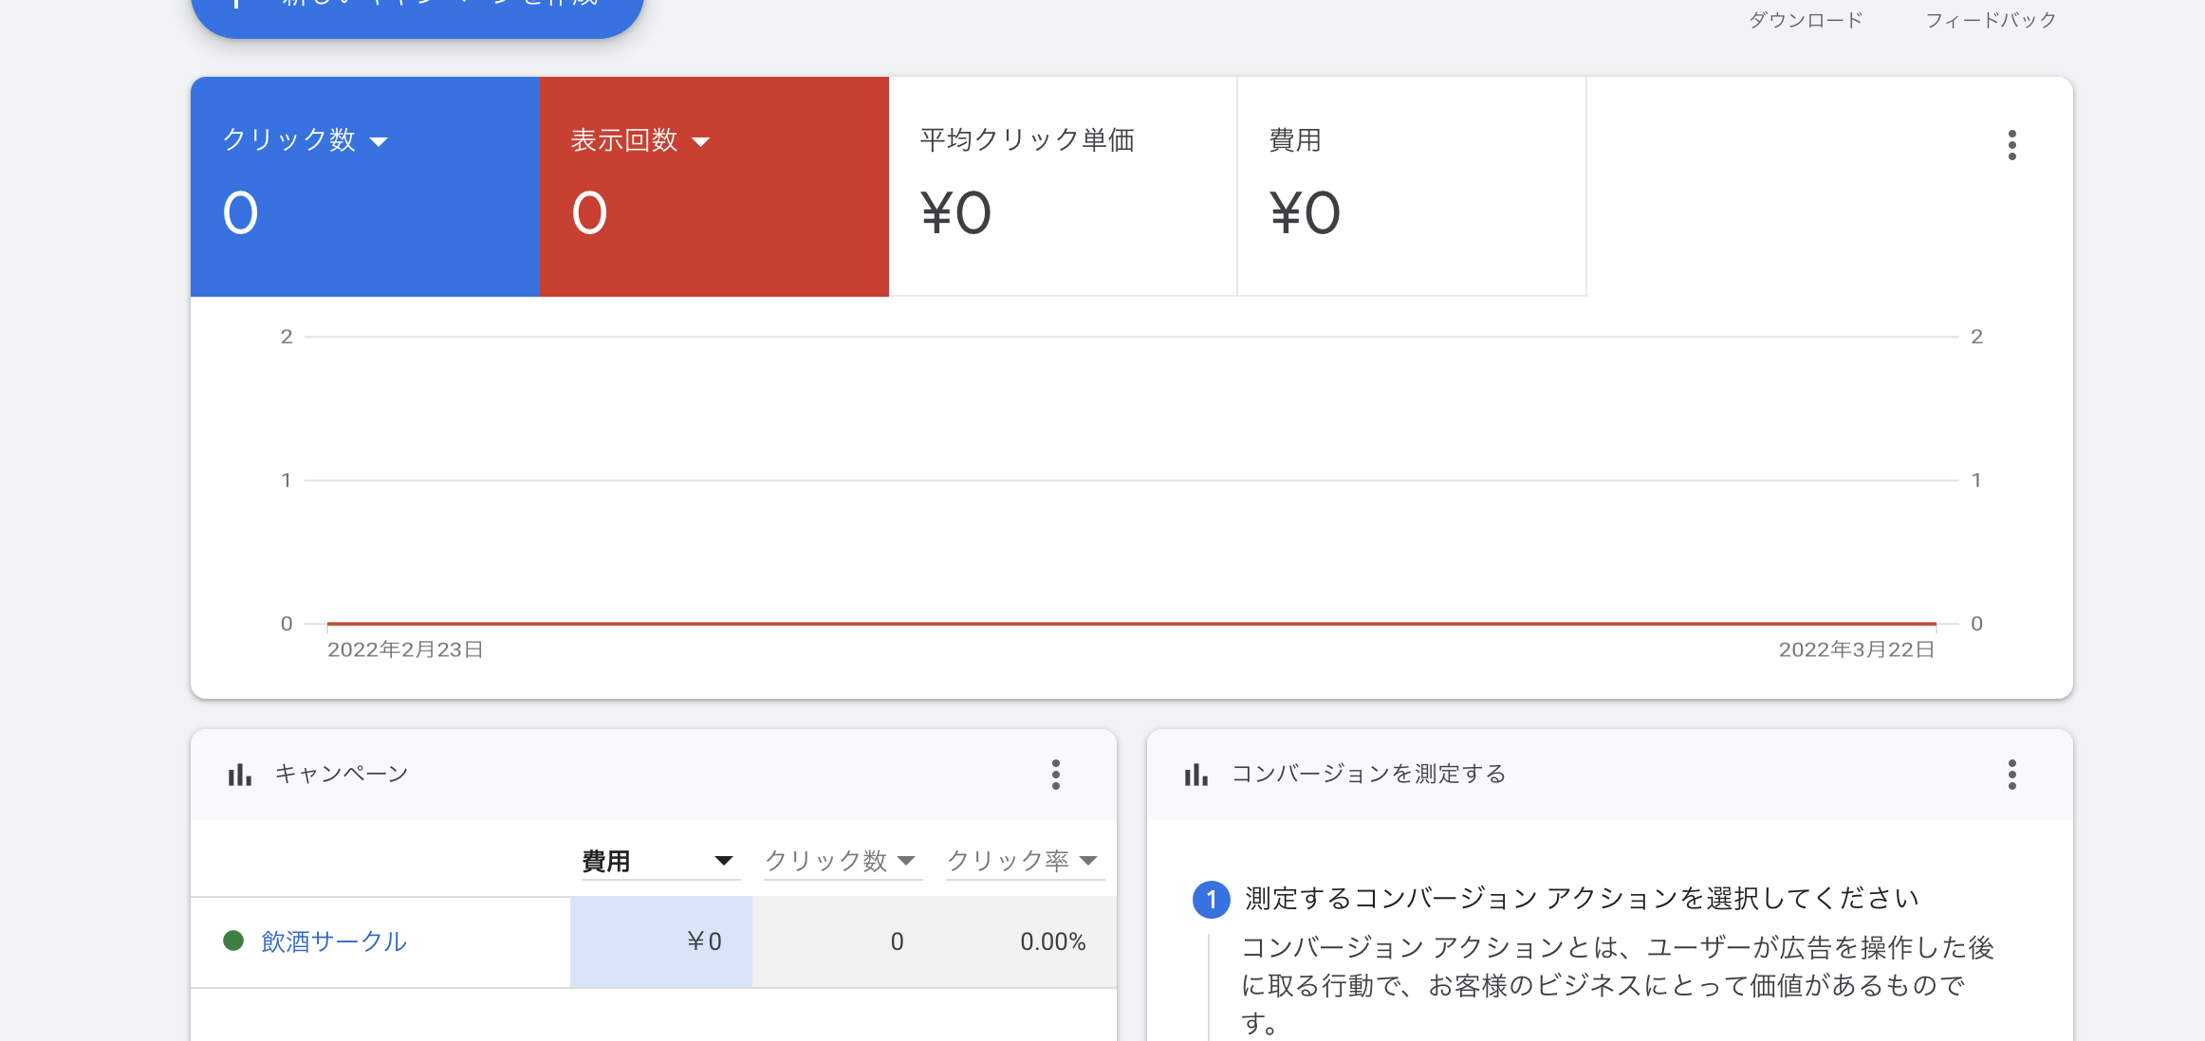The height and width of the screenshot is (1041, 2205).
Task: Click the red line in the chart
Action: pyautogui.click(x=1131, y=624)
